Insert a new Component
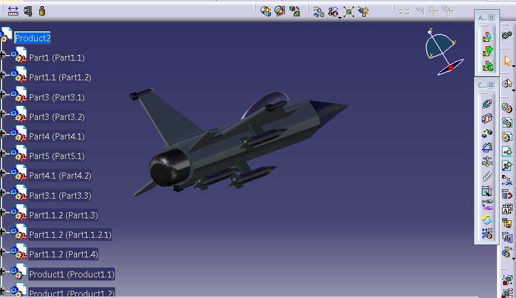The height and width of the screenshot is (298, 516). [507, 108]
